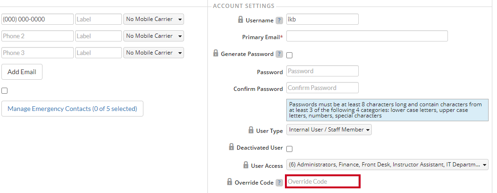Click the lock icon beside Generate Password
The height and width of the screenshot is (193, 497).
216,53
